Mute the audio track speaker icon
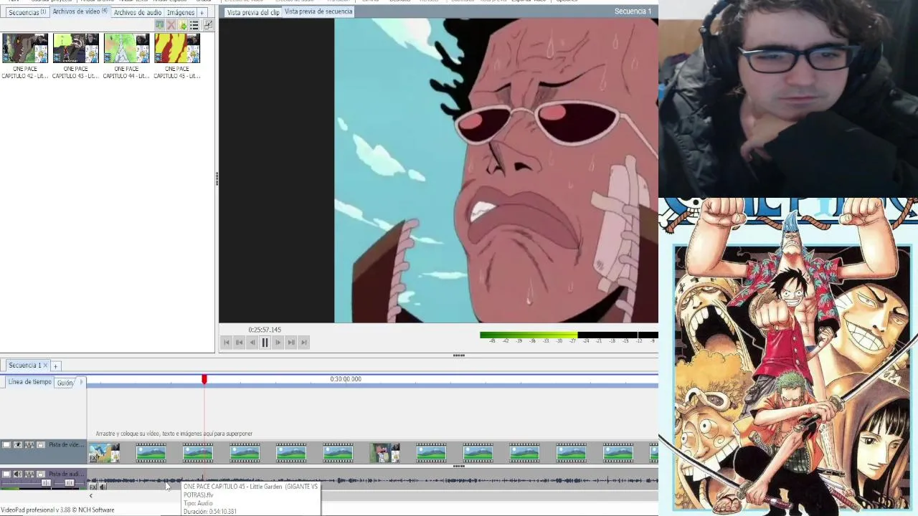918x516 pixels. point(18,474)
